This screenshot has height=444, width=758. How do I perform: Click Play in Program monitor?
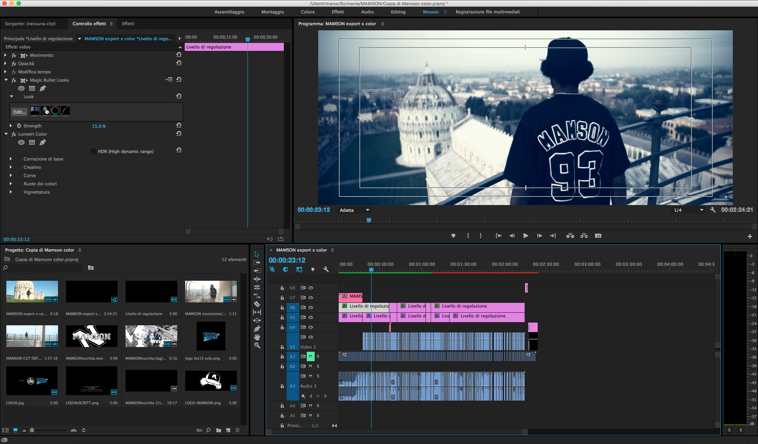526,236
